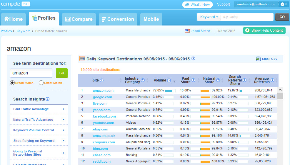Open the live.com site link
Viewport: 290px width, 165px height.
click(x=100, y=103)
